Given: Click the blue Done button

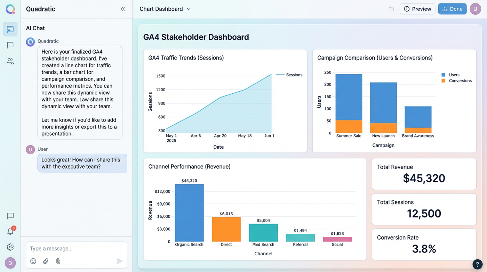Looking at the screenshot, I should pyautogui.click(x=452, y=9).
